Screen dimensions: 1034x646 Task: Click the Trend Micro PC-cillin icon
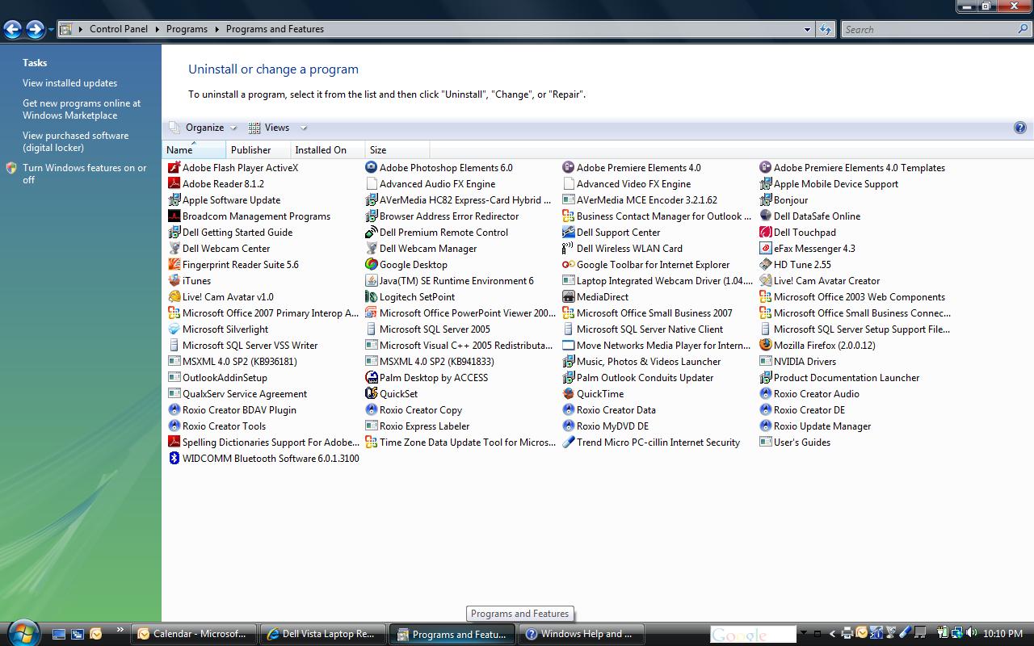(x=568, y=443)
